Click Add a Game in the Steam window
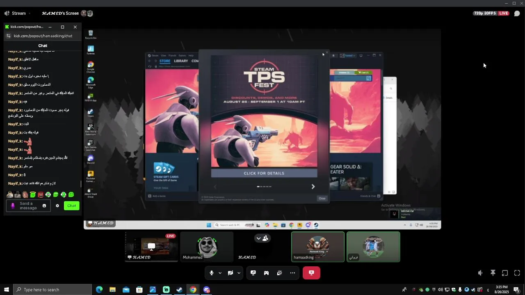Viewport: 525px width, 295px height. [x=157, y=196]
